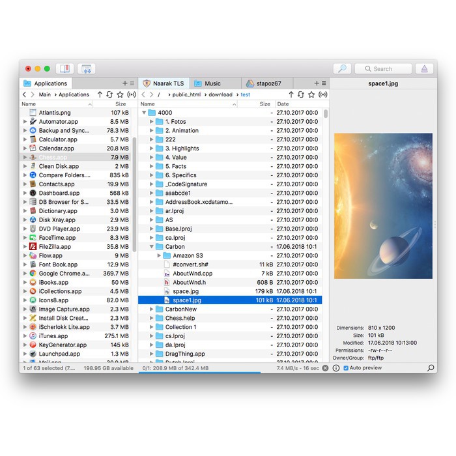This screenshot has height=456, width=456.
Task: Collapse the Carbon folder
Action: tap(152, 247)
